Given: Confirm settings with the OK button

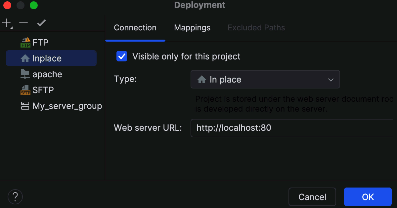Looking at the screenshot, I should (x=368, y=197).
